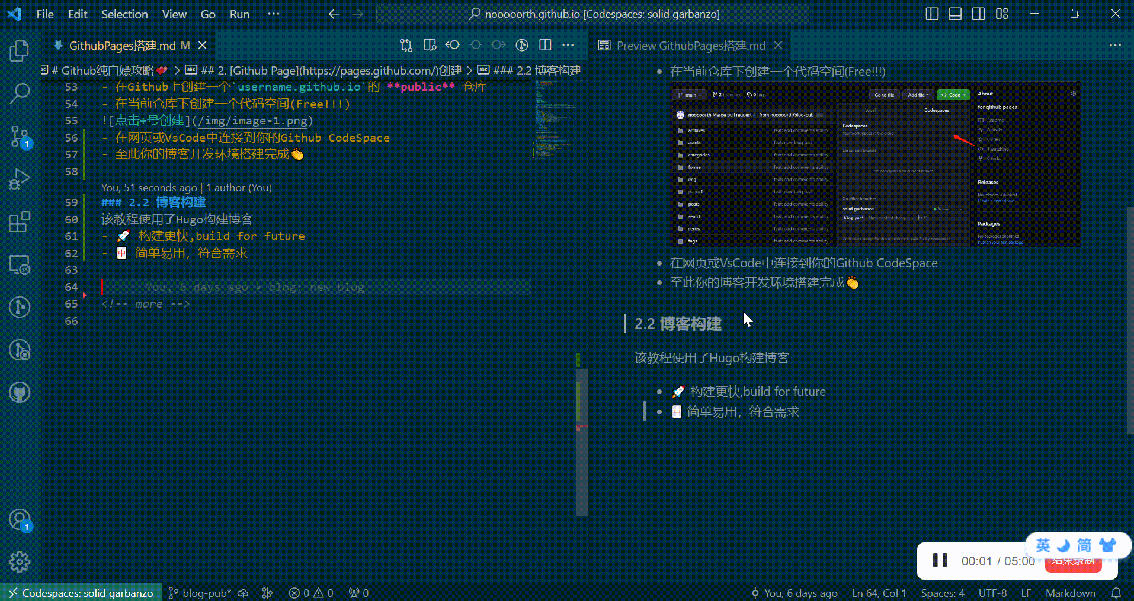1134x601 pixels.
Task: Open the Accounts menu
Action: (20, 520)
